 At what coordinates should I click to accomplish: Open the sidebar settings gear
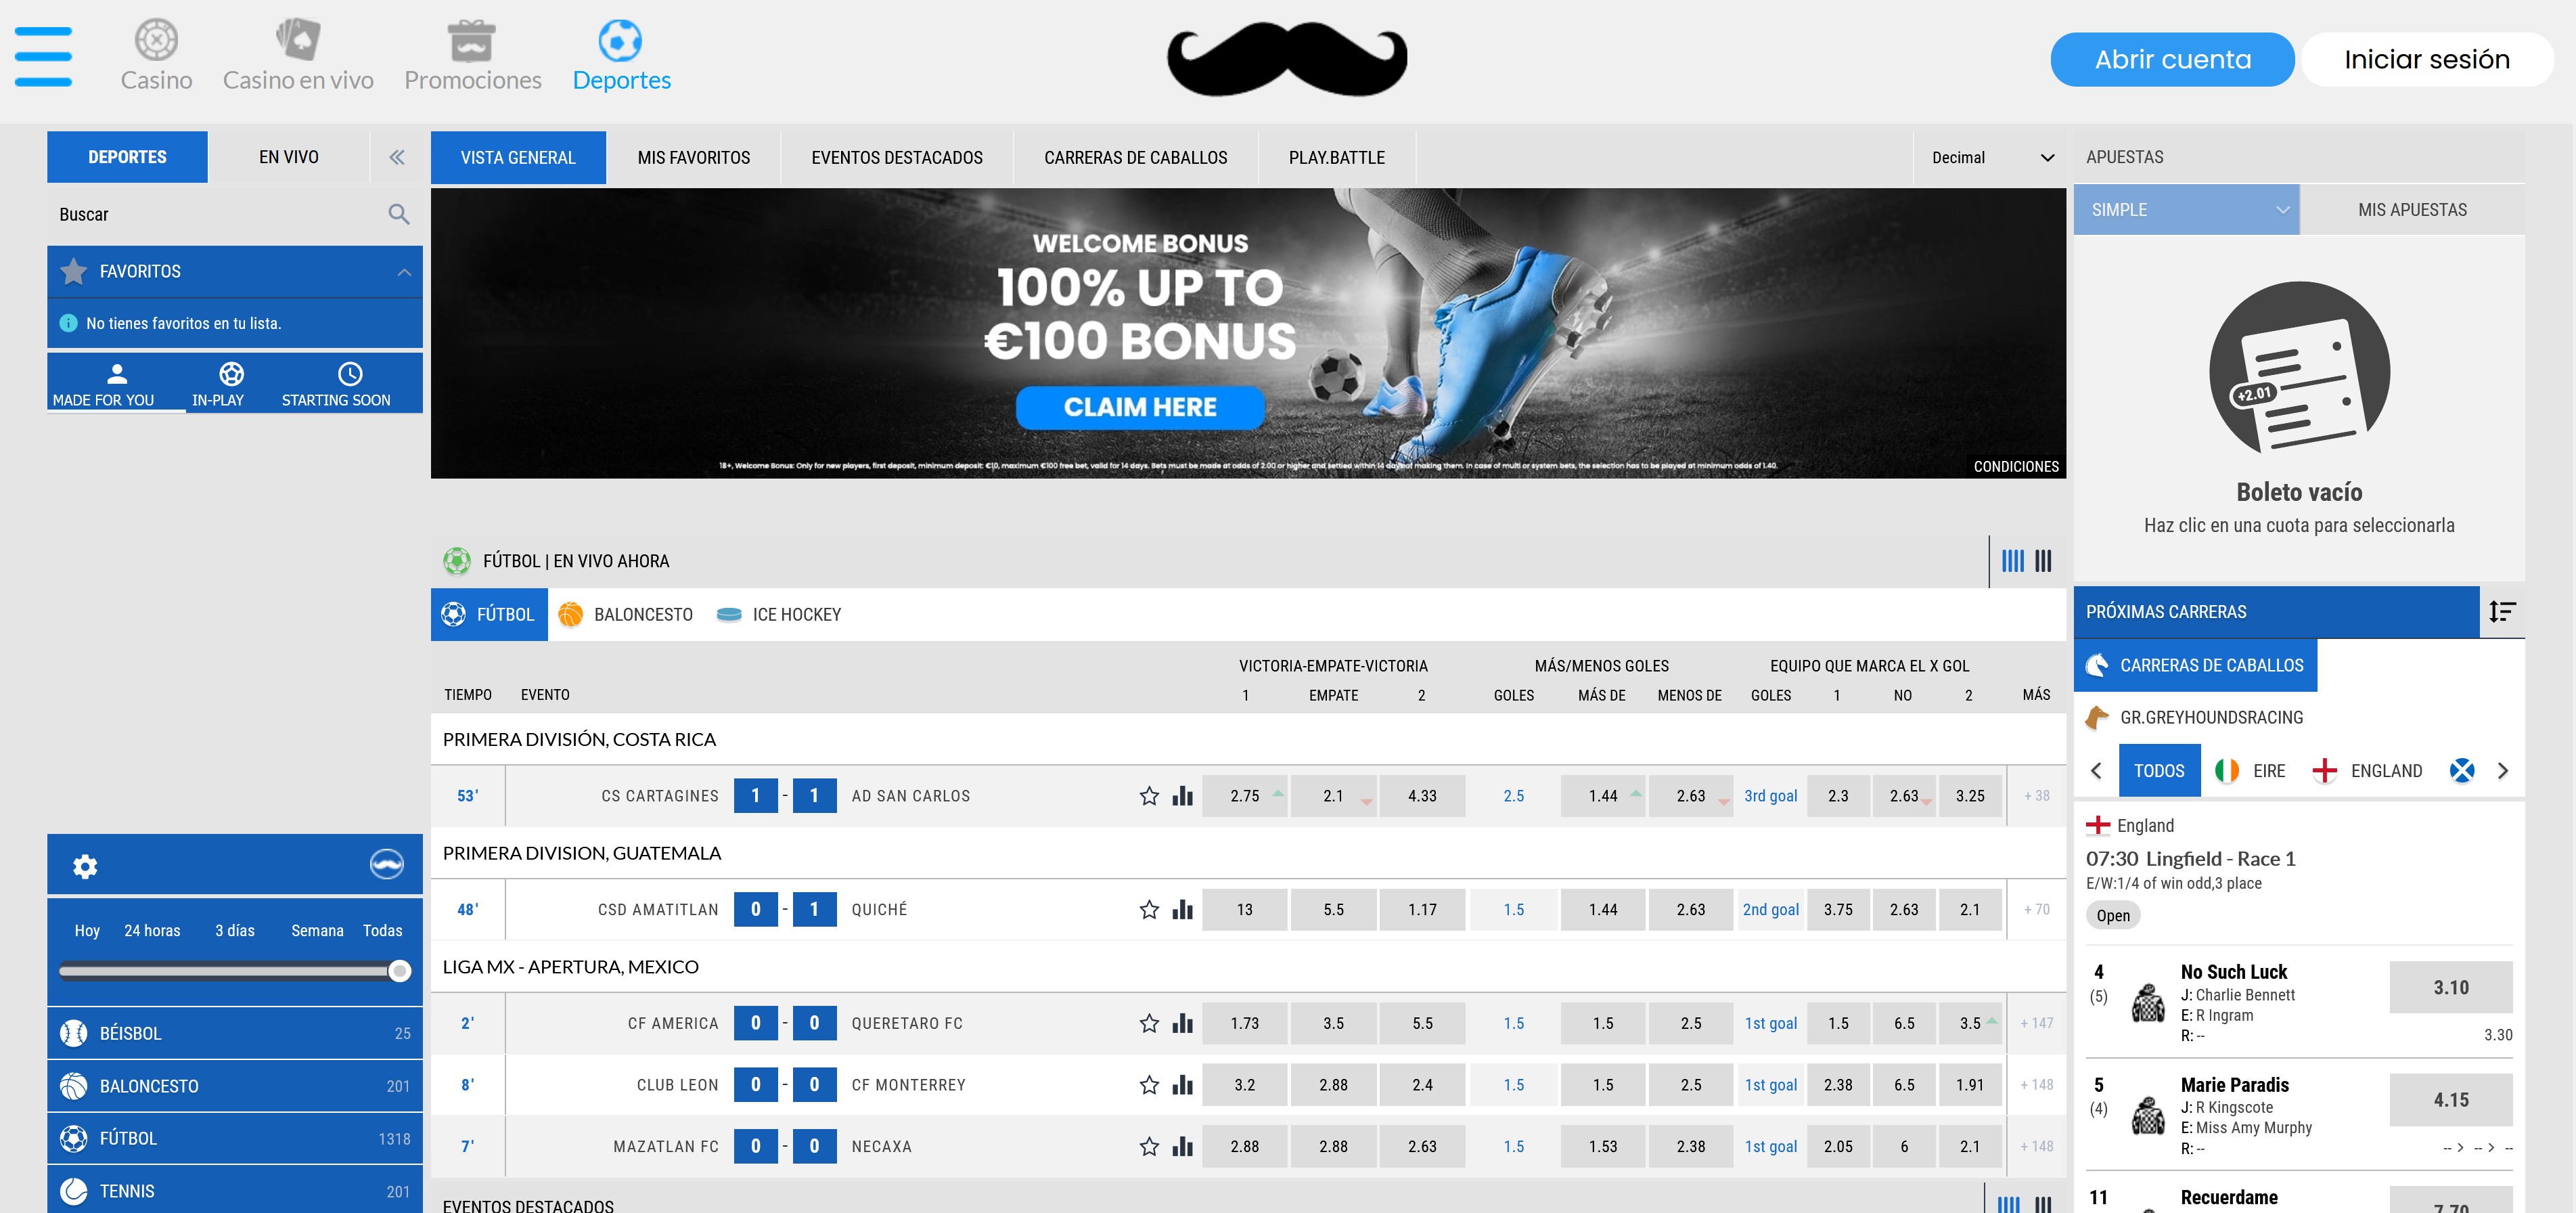coord(85,866)
